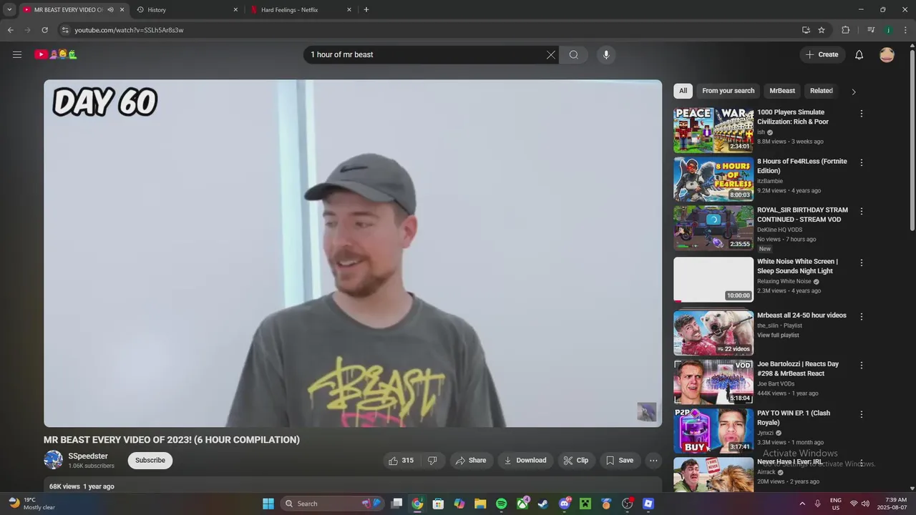Open Task View from the taskbar

(396, 504)
